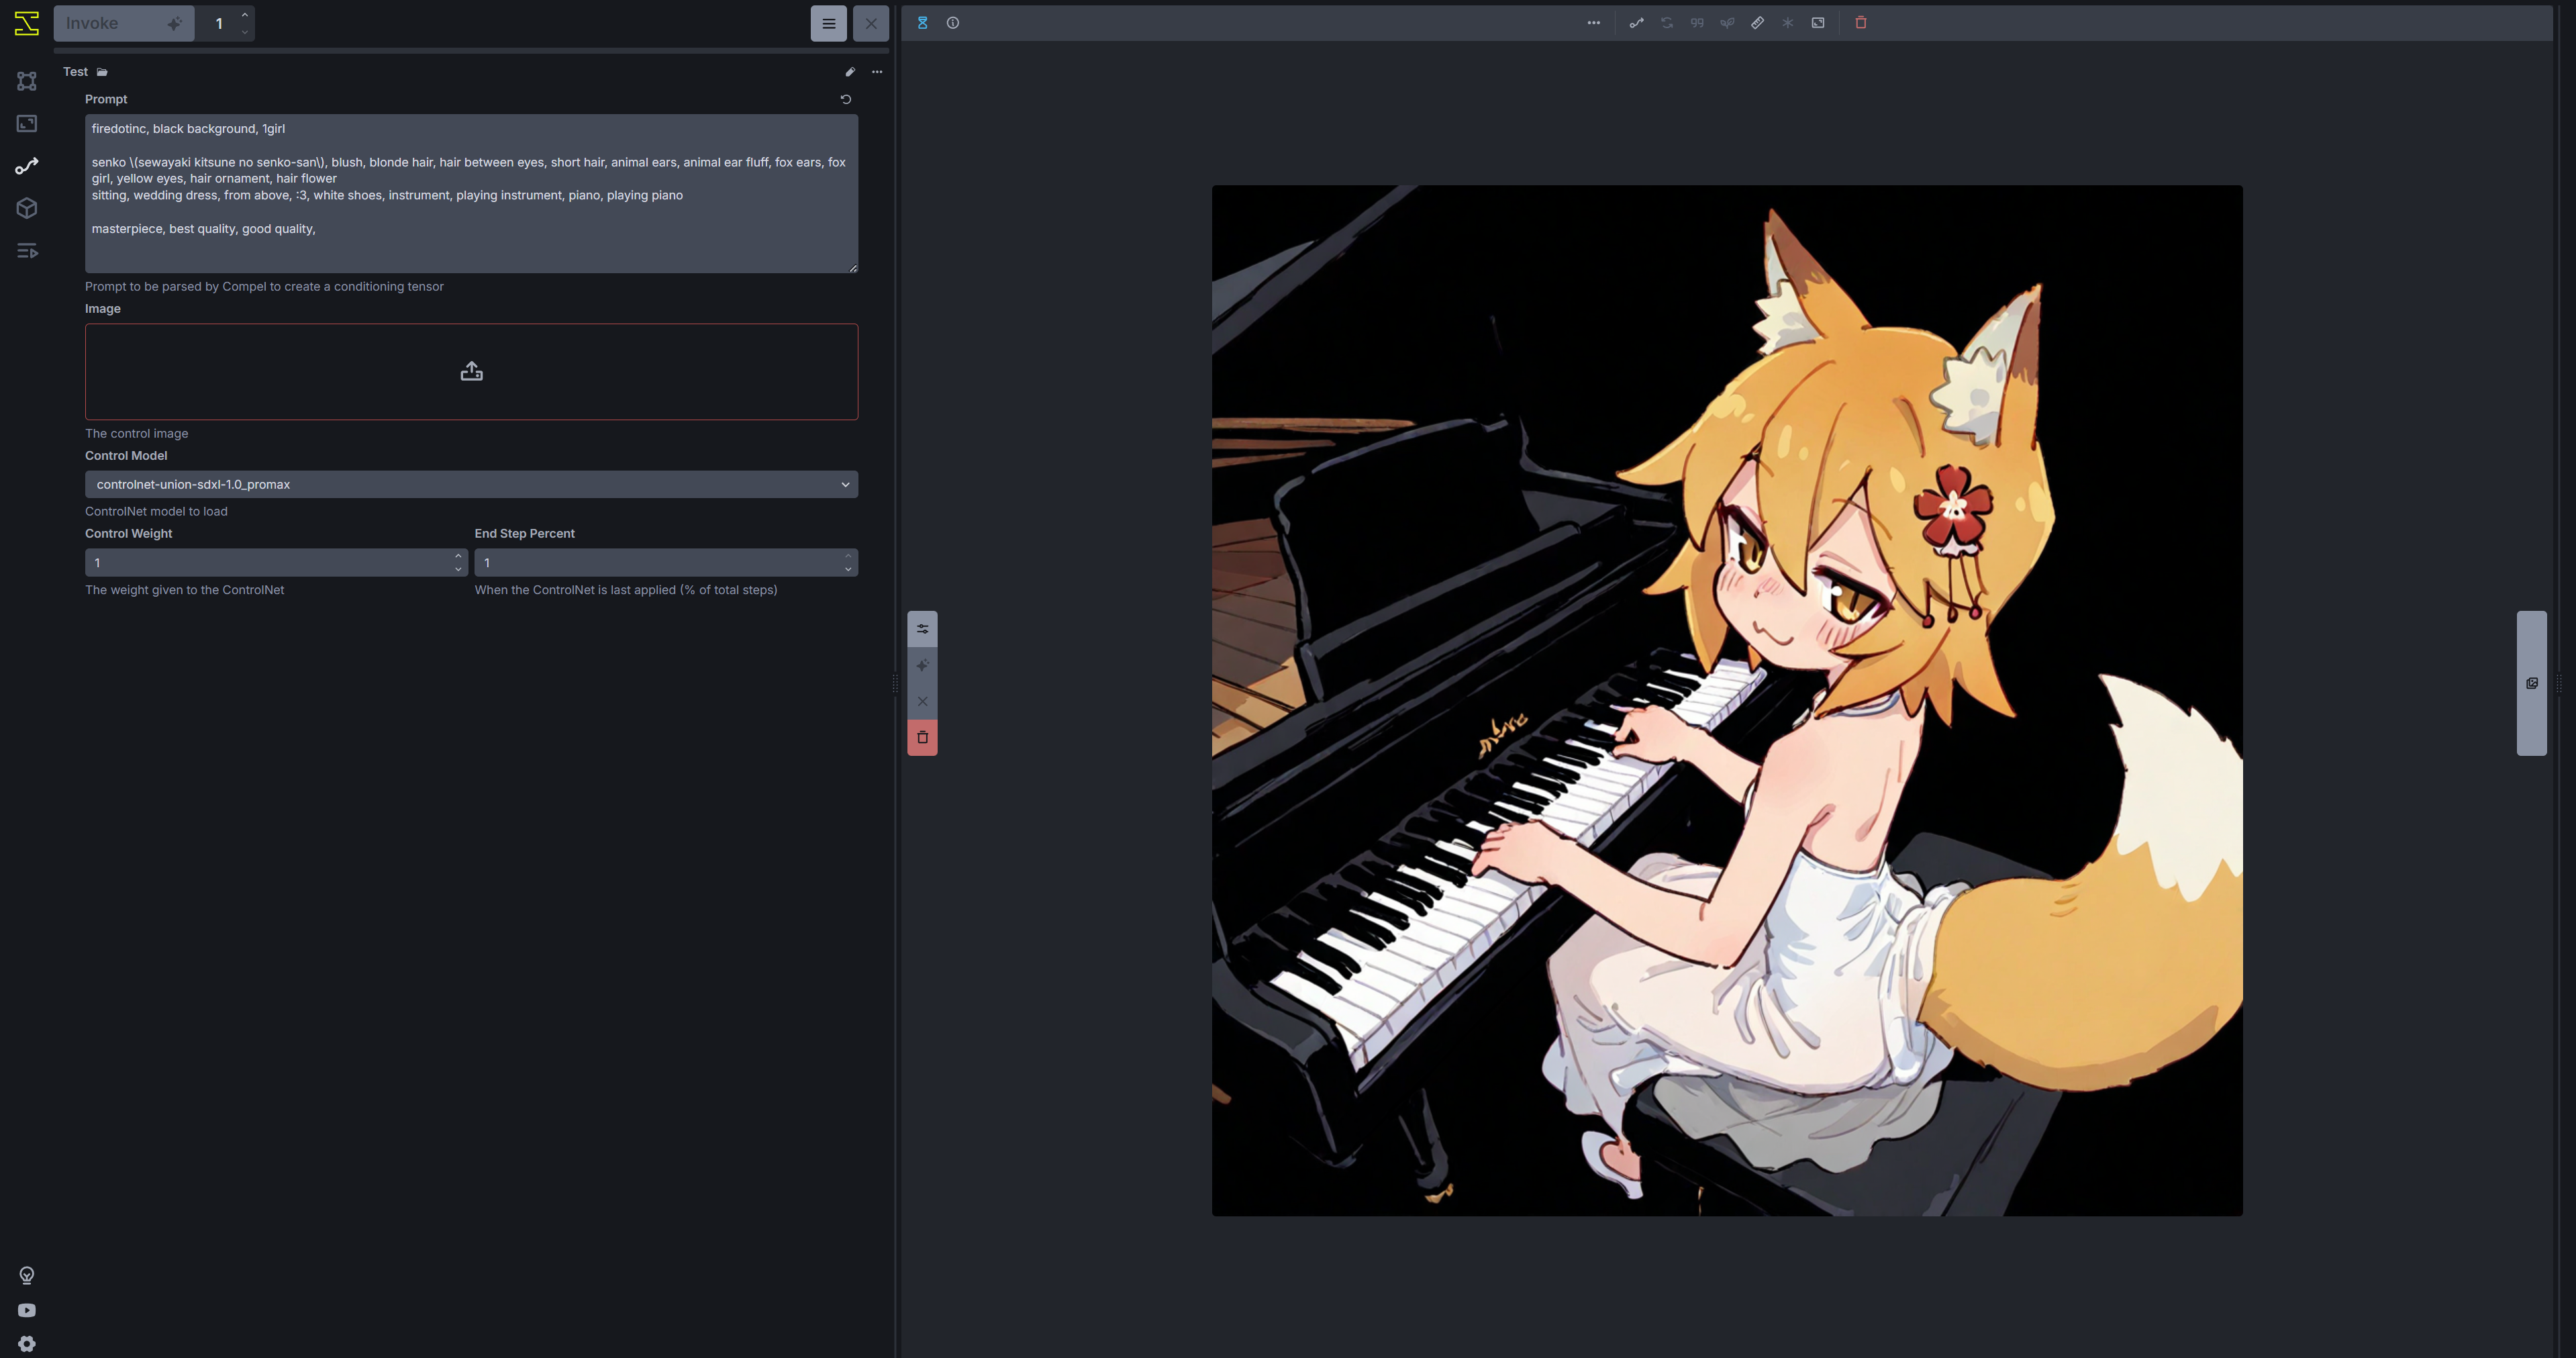This screenshot has width=2576, height=1358.
Task: Open the three-dot image options menu in viewer toolbar
Action: [1593, 23]
